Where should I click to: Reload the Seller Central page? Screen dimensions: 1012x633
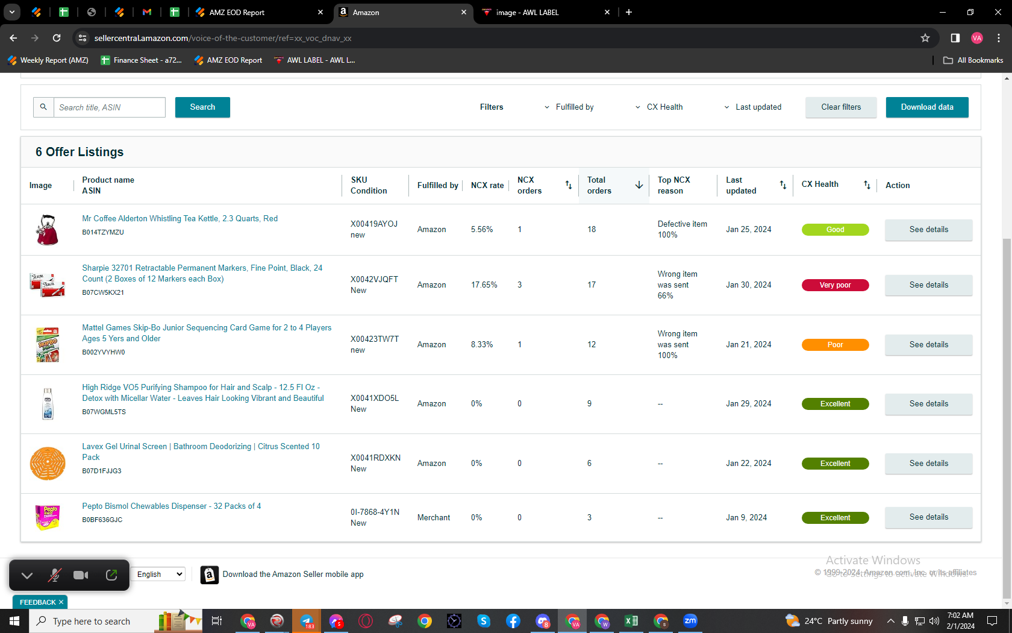[x=57, y=38]
